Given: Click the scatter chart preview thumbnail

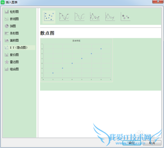Looking at the screenshot, I should click(77, 60).
